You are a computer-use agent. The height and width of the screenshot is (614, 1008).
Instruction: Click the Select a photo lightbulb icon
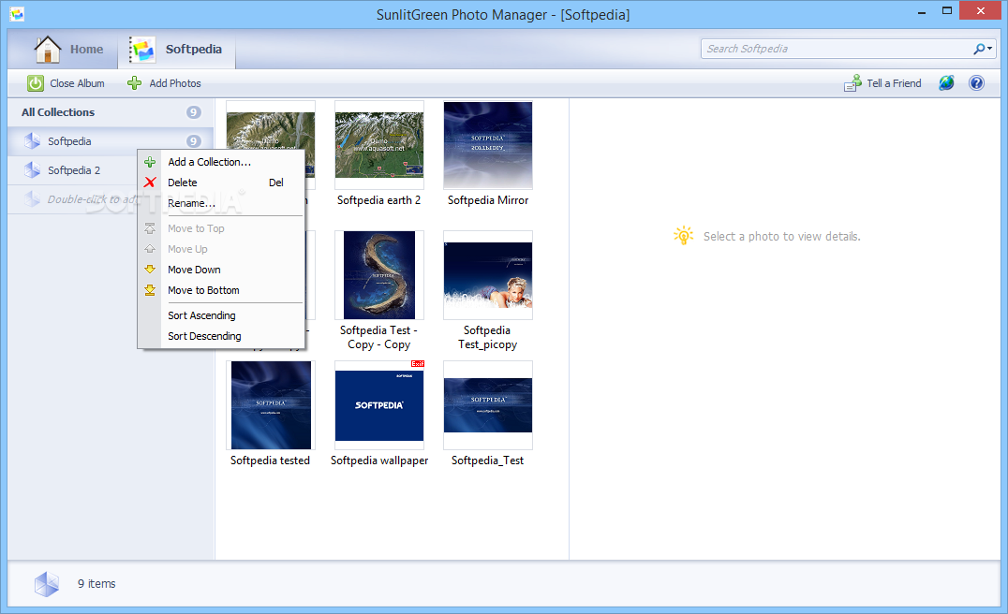683,236
